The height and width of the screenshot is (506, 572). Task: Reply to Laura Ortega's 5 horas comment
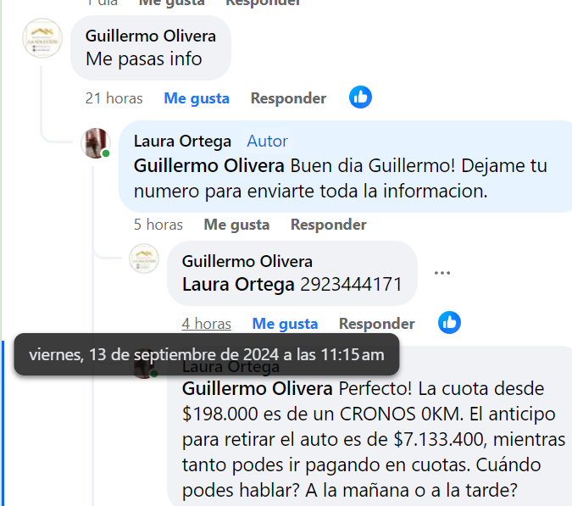pos(328,225)
